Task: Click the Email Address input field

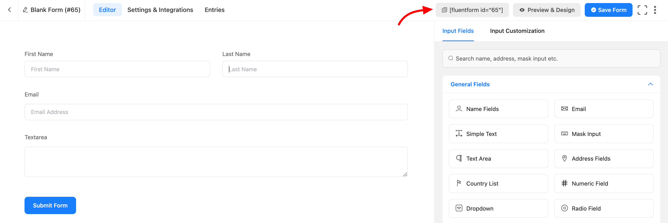Action: pos(216,112)
